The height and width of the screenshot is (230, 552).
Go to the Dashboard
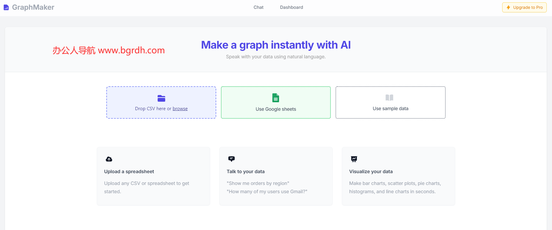pos(291,7)
